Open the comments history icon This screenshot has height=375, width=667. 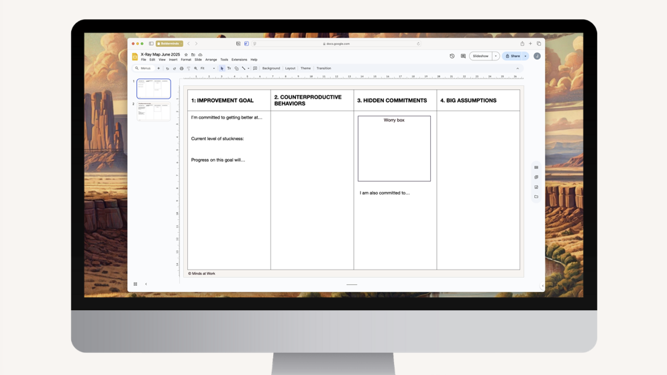463,56
